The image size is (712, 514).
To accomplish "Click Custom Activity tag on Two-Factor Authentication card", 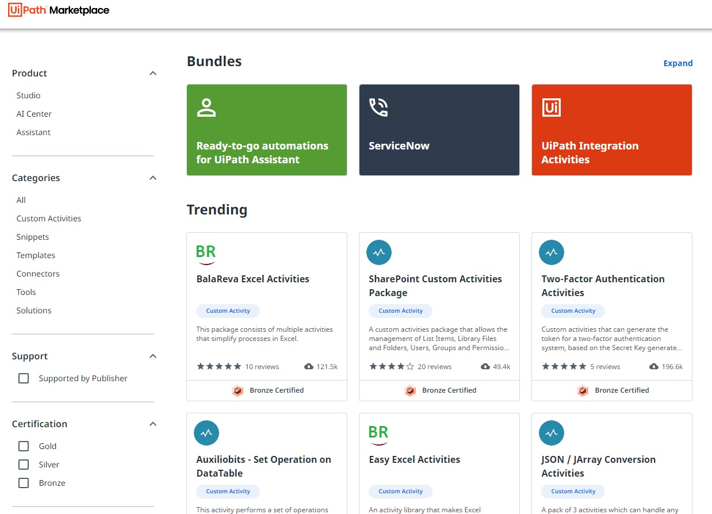I will pyautogui.click(x=573, y=311).
